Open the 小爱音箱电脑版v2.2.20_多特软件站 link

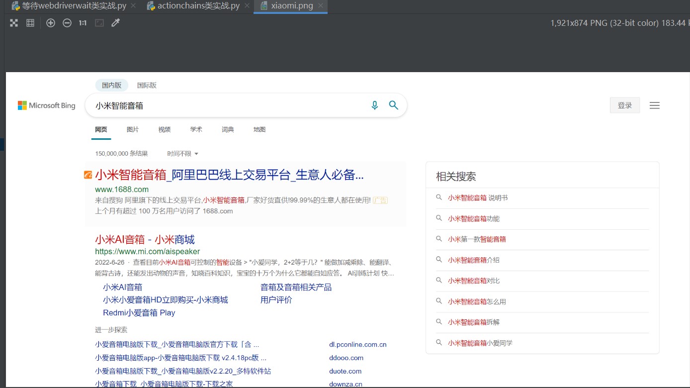183,371
